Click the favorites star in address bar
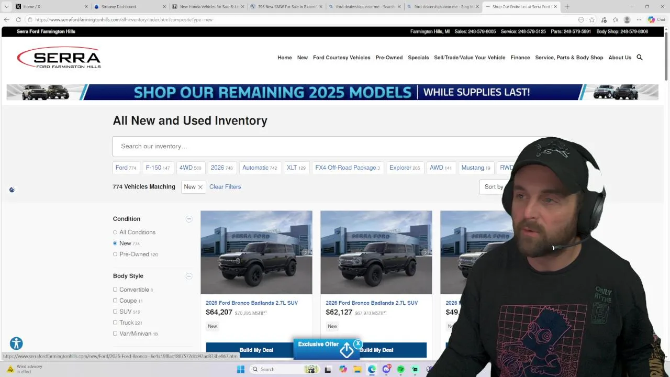The width and height of the screenshot is (670, 377). coord(592,19)
